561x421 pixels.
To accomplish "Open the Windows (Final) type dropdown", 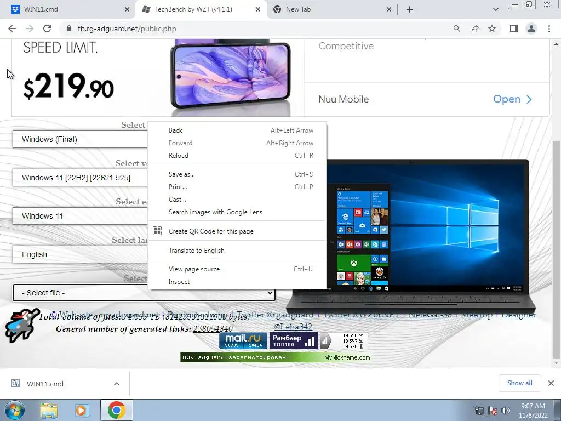I will point(80,139).
